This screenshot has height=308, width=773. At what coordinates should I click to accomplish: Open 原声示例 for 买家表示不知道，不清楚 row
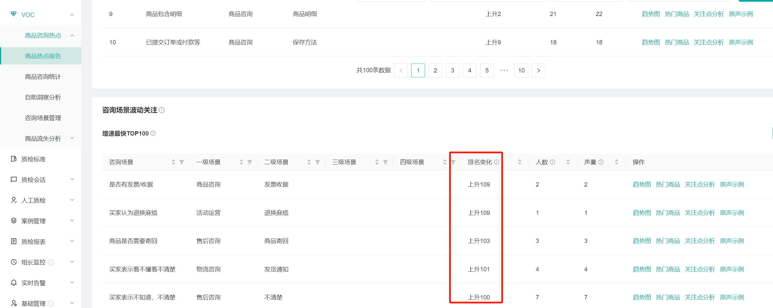732,297
